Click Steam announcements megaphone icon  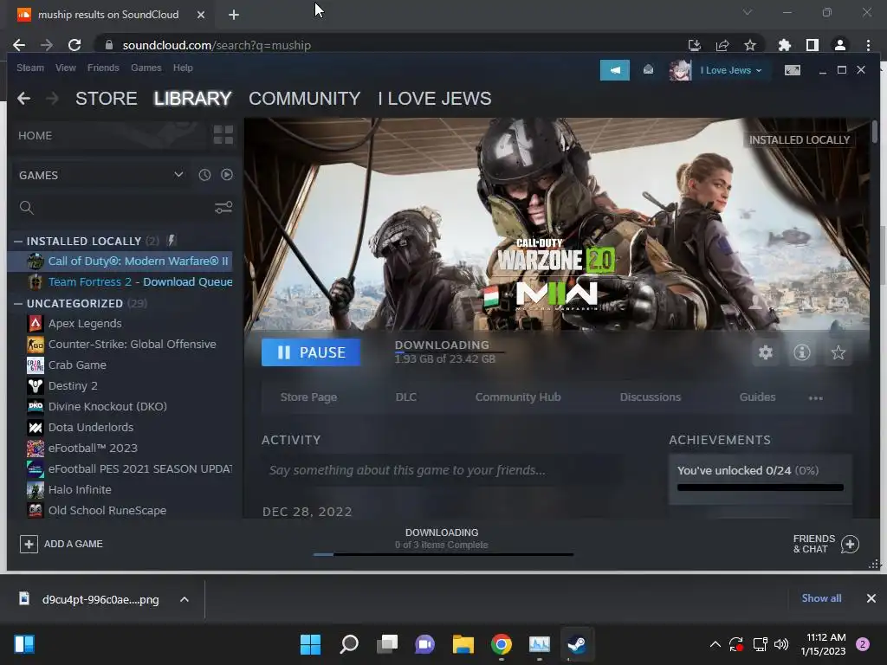click(614, 70)
